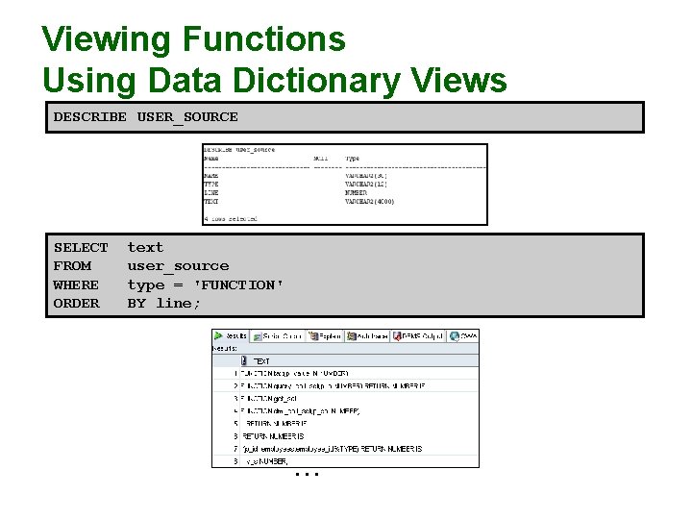Select result row 1 text
Screen dimensions: 692x519
(x=295, y=373)
